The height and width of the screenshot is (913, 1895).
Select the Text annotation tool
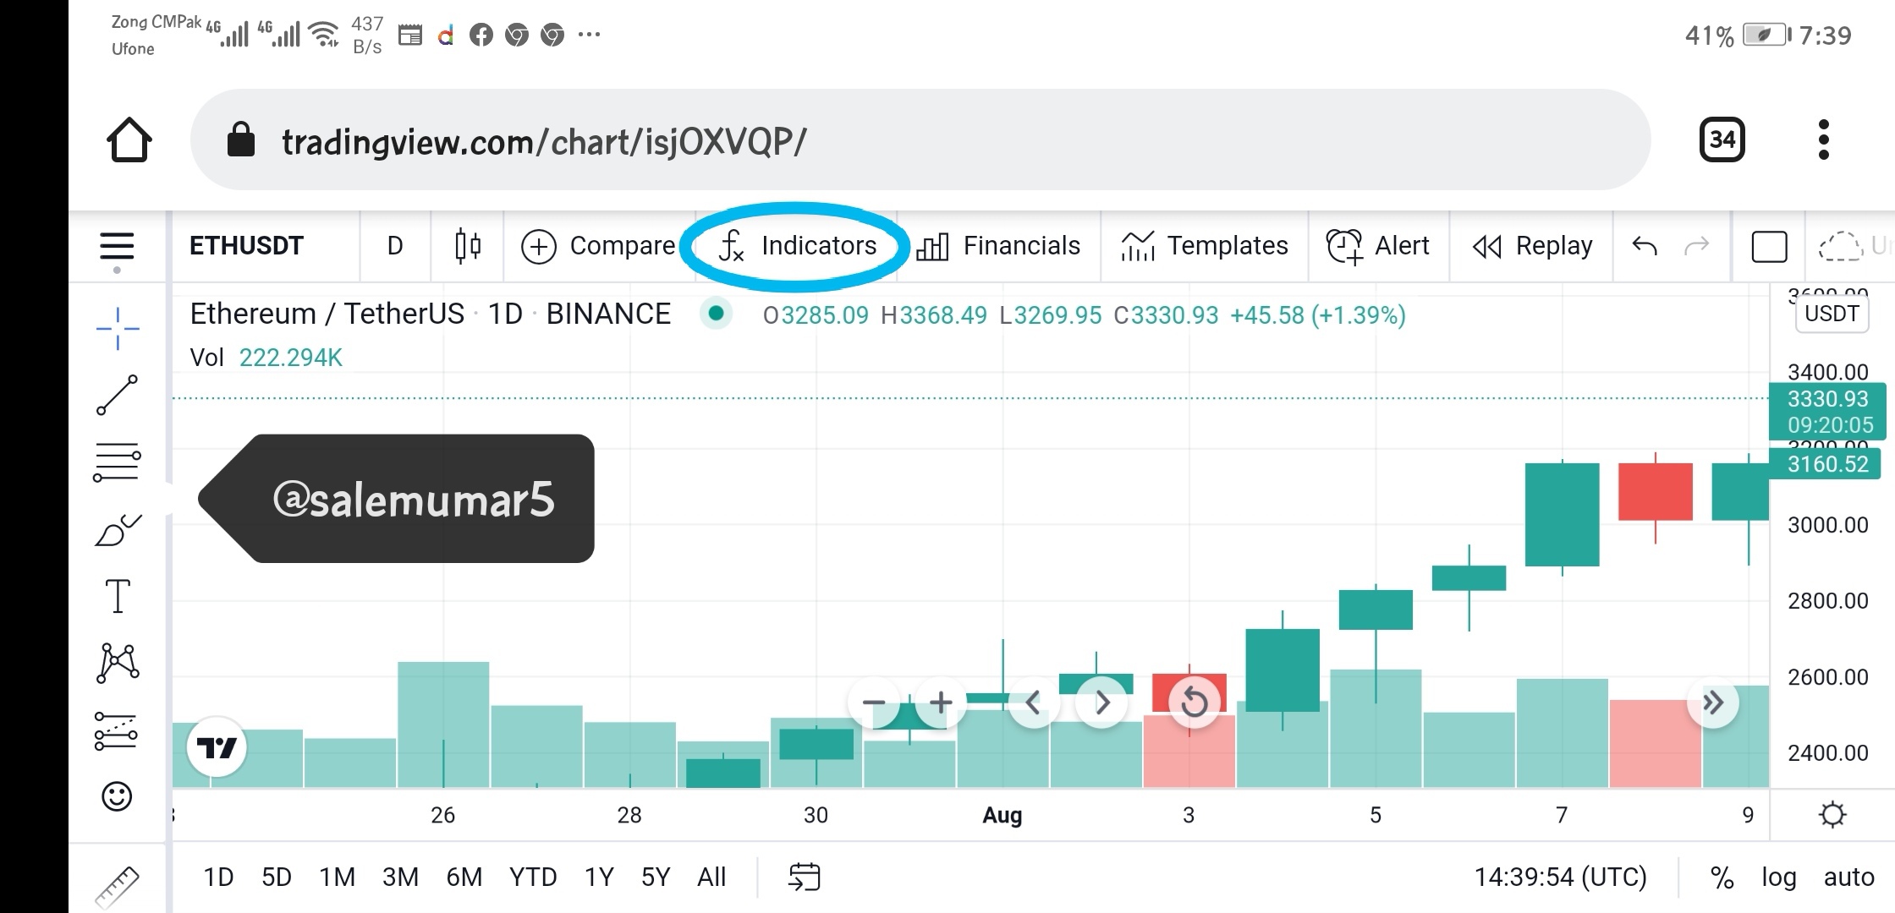pos(118,596)
